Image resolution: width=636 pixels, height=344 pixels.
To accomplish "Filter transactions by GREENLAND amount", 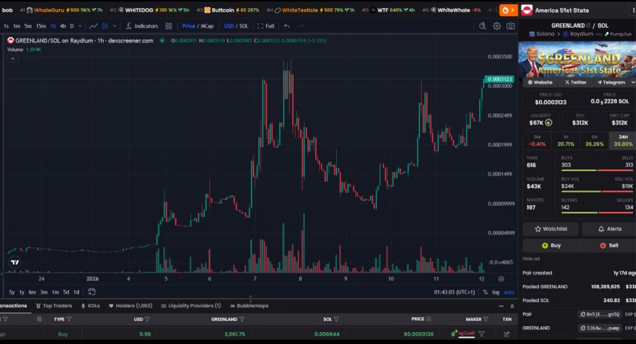I will pos(242,319).
